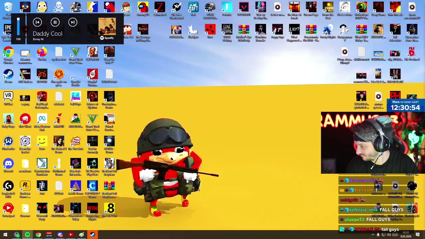Open the Firefox desktop shortcut

(42, 54)
